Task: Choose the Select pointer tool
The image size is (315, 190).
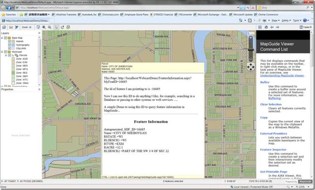Action: [x=57, y=27]
